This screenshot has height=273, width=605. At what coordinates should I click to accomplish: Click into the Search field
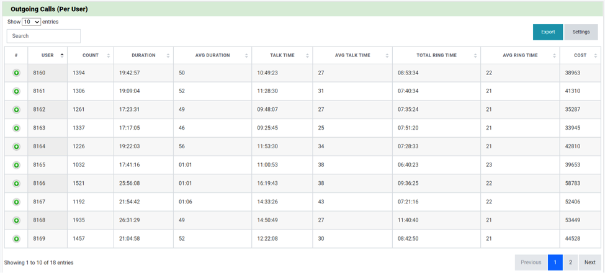(x=43, y=36)
